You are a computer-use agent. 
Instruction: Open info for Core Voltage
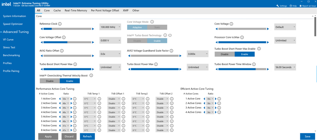231,24
